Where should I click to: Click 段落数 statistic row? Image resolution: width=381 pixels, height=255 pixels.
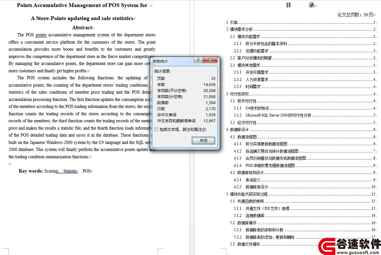pyautogui.click(x=186, y=103)
